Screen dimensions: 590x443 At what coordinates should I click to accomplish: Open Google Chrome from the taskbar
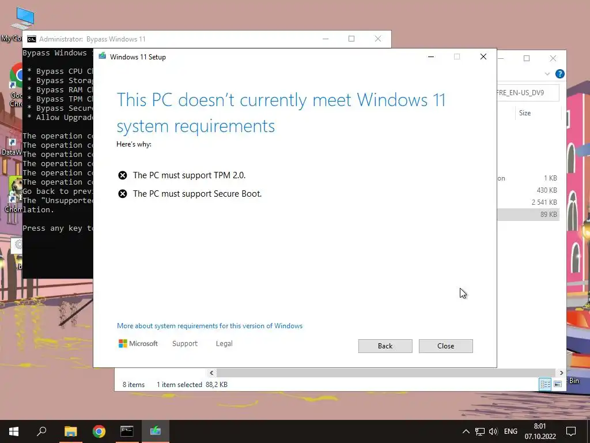coord(99,431)
